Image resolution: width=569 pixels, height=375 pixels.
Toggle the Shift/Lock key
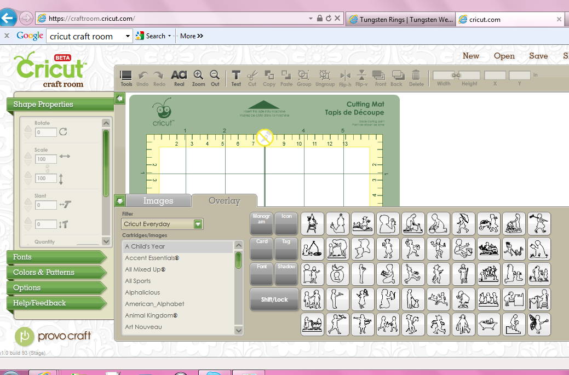point(274,299)
